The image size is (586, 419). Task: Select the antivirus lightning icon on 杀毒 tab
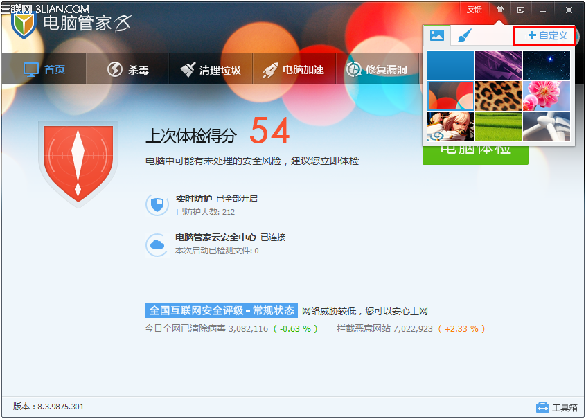pos(113,69)
